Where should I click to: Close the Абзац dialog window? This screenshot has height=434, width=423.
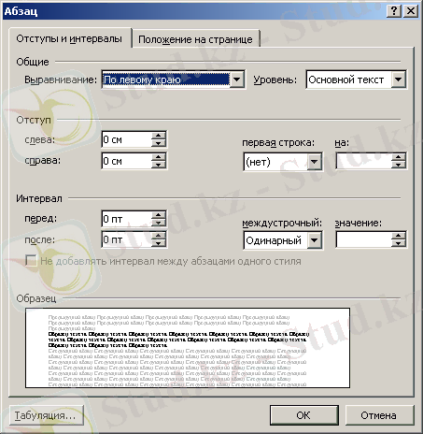point(411,11)
